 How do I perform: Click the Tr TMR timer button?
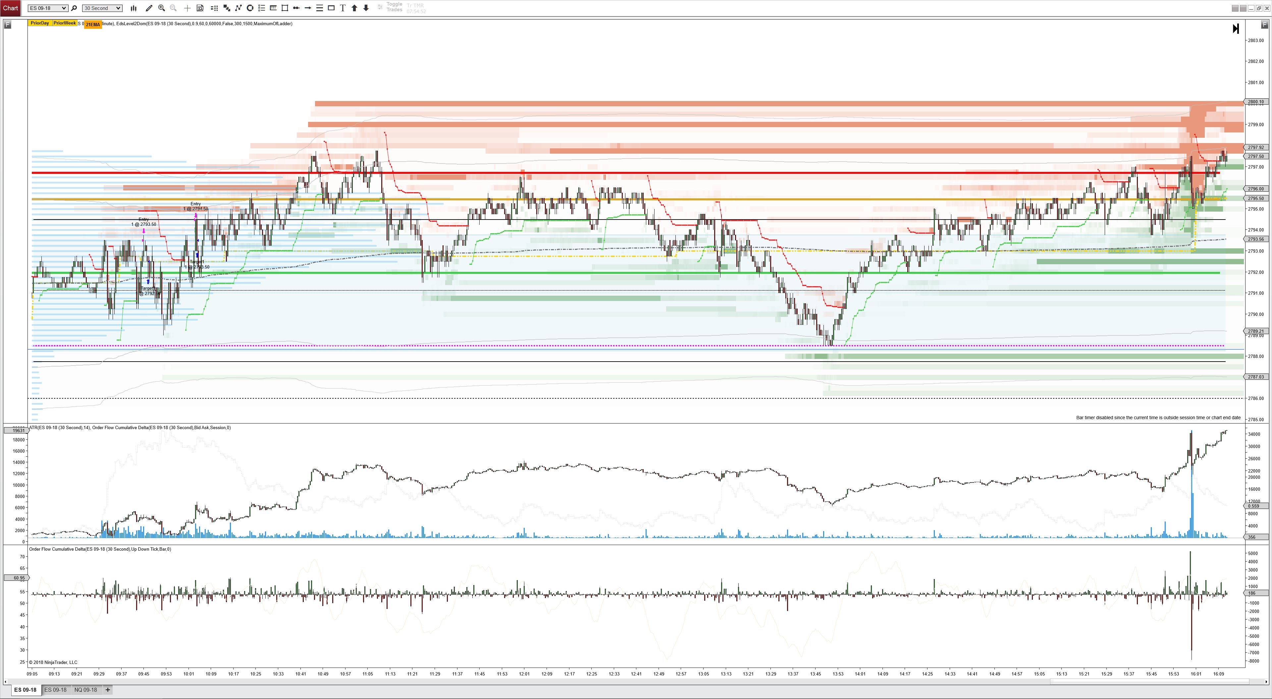point(416,8)
